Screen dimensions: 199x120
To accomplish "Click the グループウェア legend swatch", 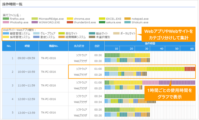I will tap(36, 33).
